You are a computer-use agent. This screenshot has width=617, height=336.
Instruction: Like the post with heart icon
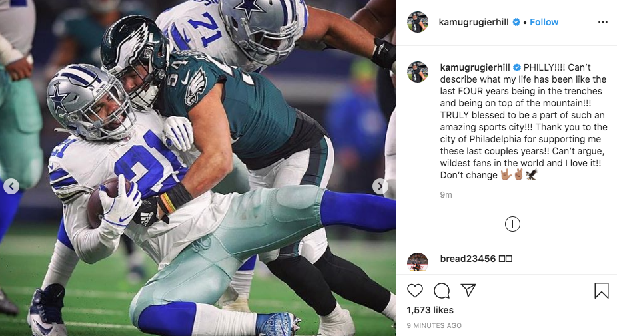414,291
